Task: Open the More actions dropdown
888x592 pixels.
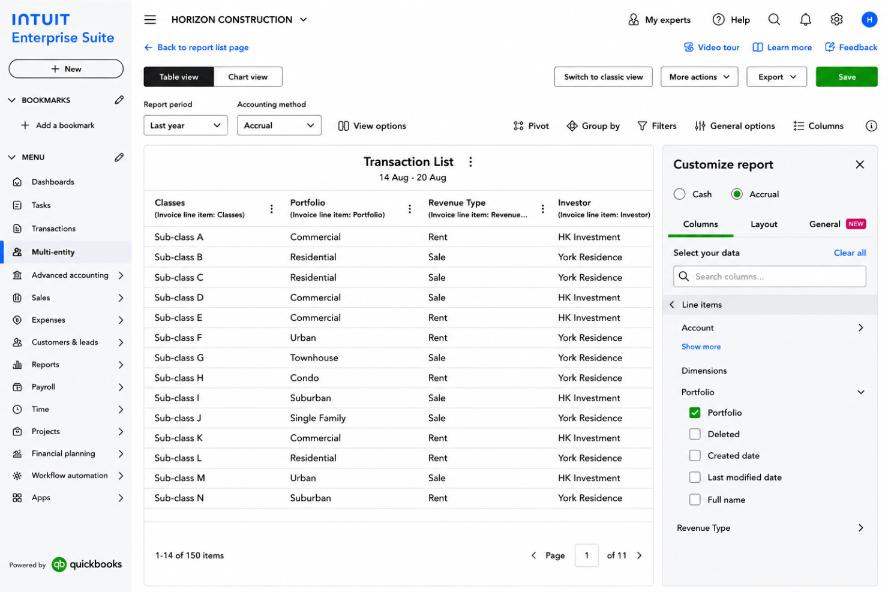Action: pos(699,77)
